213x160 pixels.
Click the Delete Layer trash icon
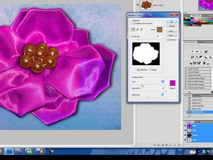click(179, 145)
